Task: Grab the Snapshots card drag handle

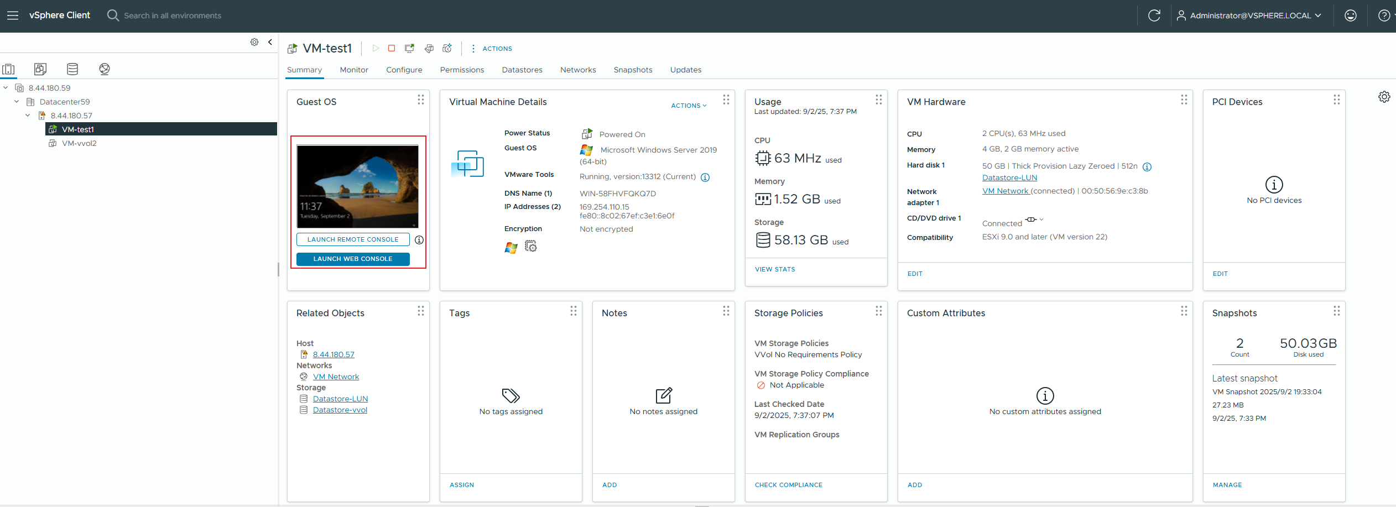Action: [1337, 311]
